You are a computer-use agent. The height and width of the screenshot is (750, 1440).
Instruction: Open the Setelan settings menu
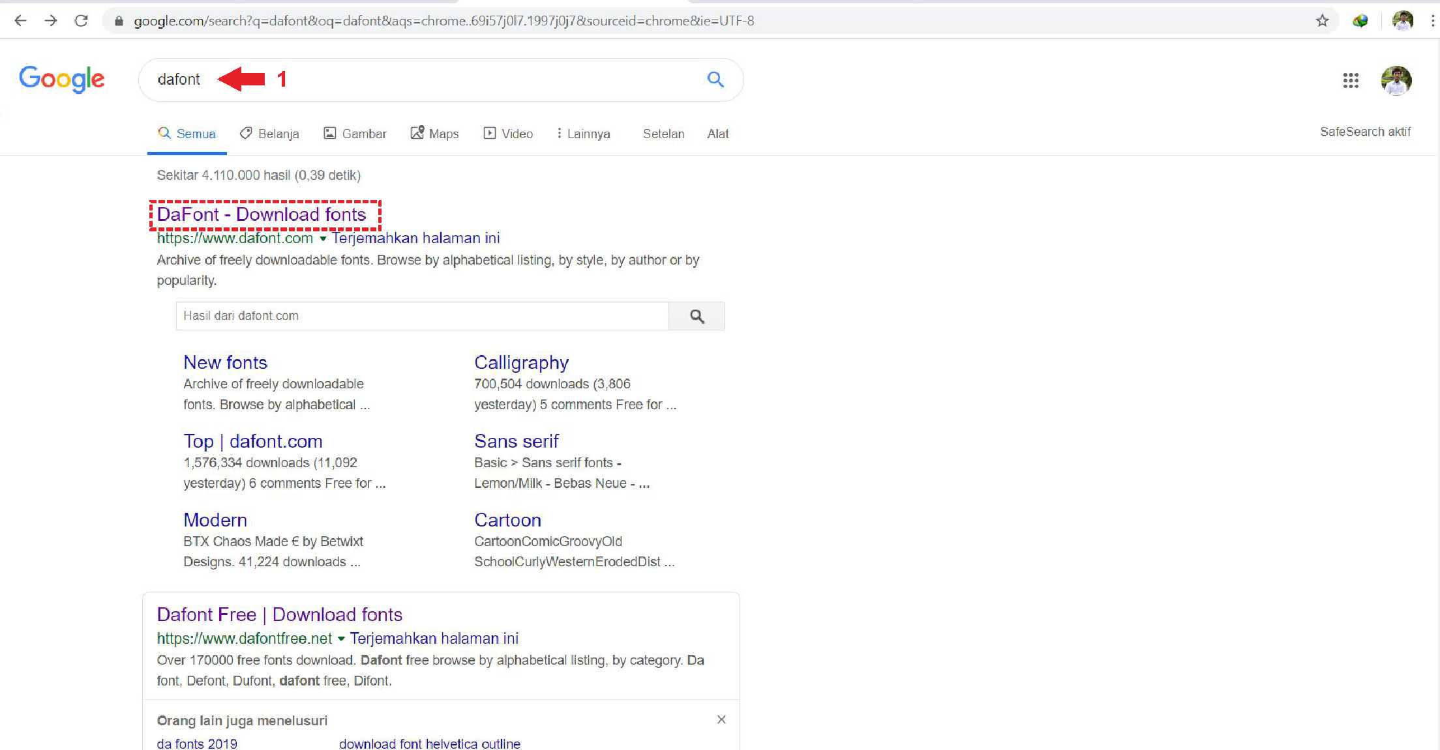click(x=663, y=134)
